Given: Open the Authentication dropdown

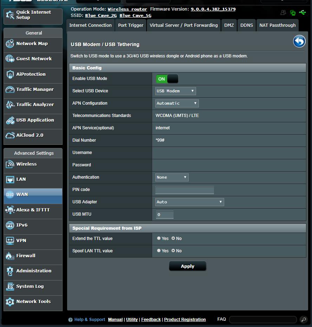Looking at the screenshot, I should [x=172, y=177].
